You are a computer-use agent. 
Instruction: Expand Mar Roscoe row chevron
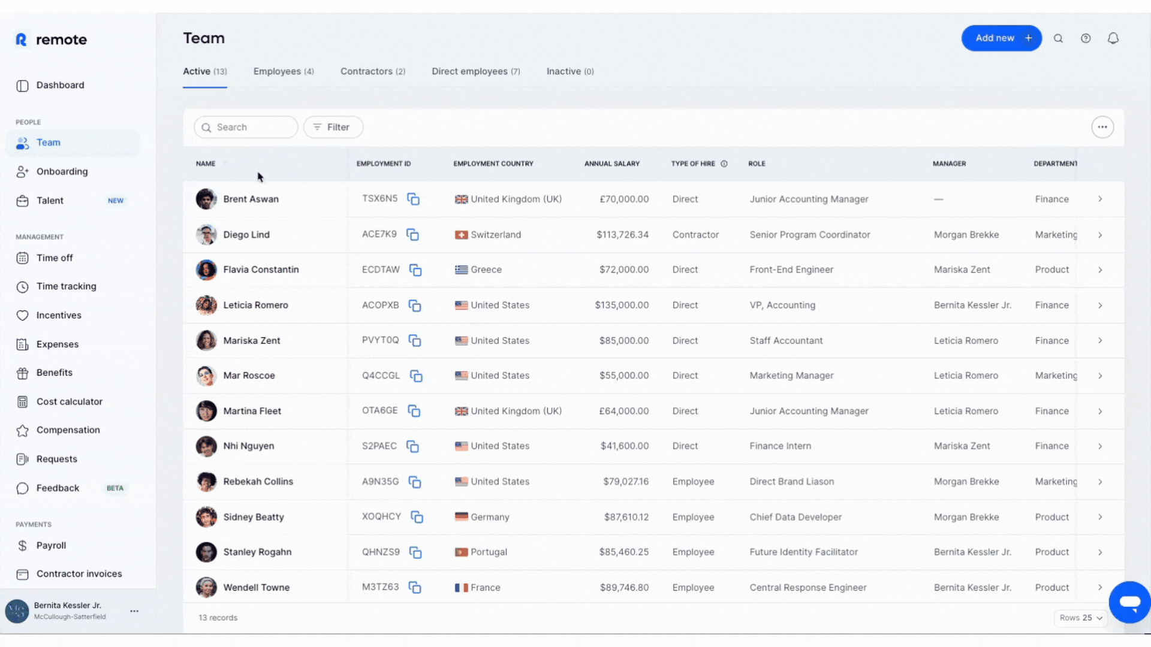1100,376
